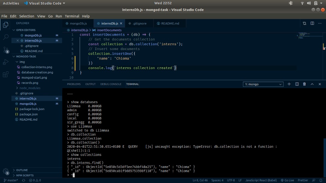Image resolution: width=326 pixels, height=183 pixels.
Task: Click insertDocuments in the breadcrumb
Action: click(x=109, y=30)
